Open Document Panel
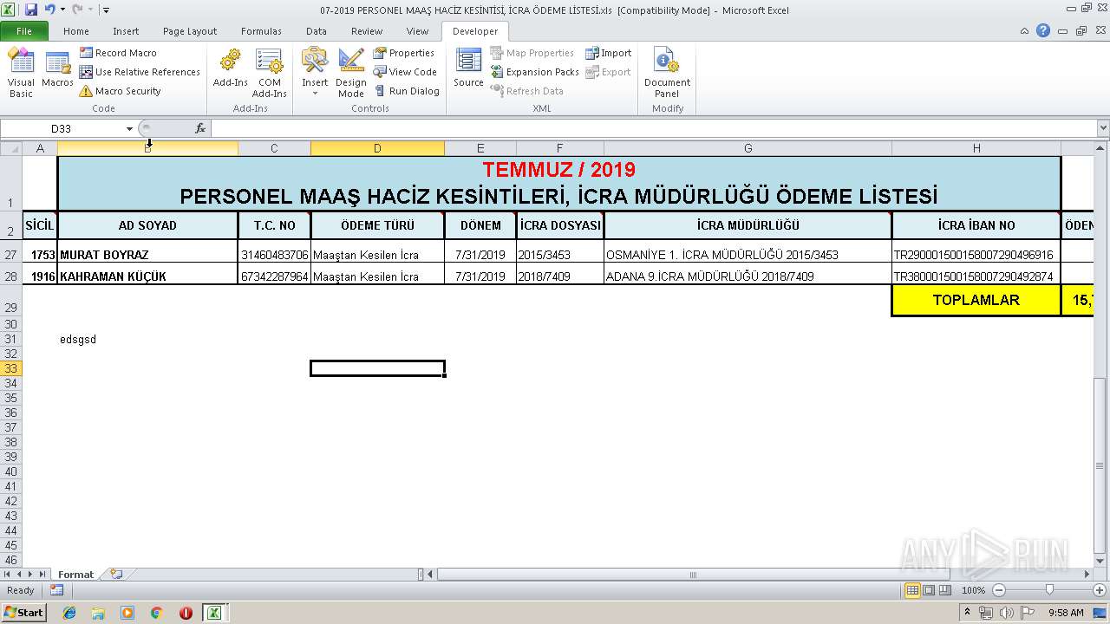 point(667,73)
